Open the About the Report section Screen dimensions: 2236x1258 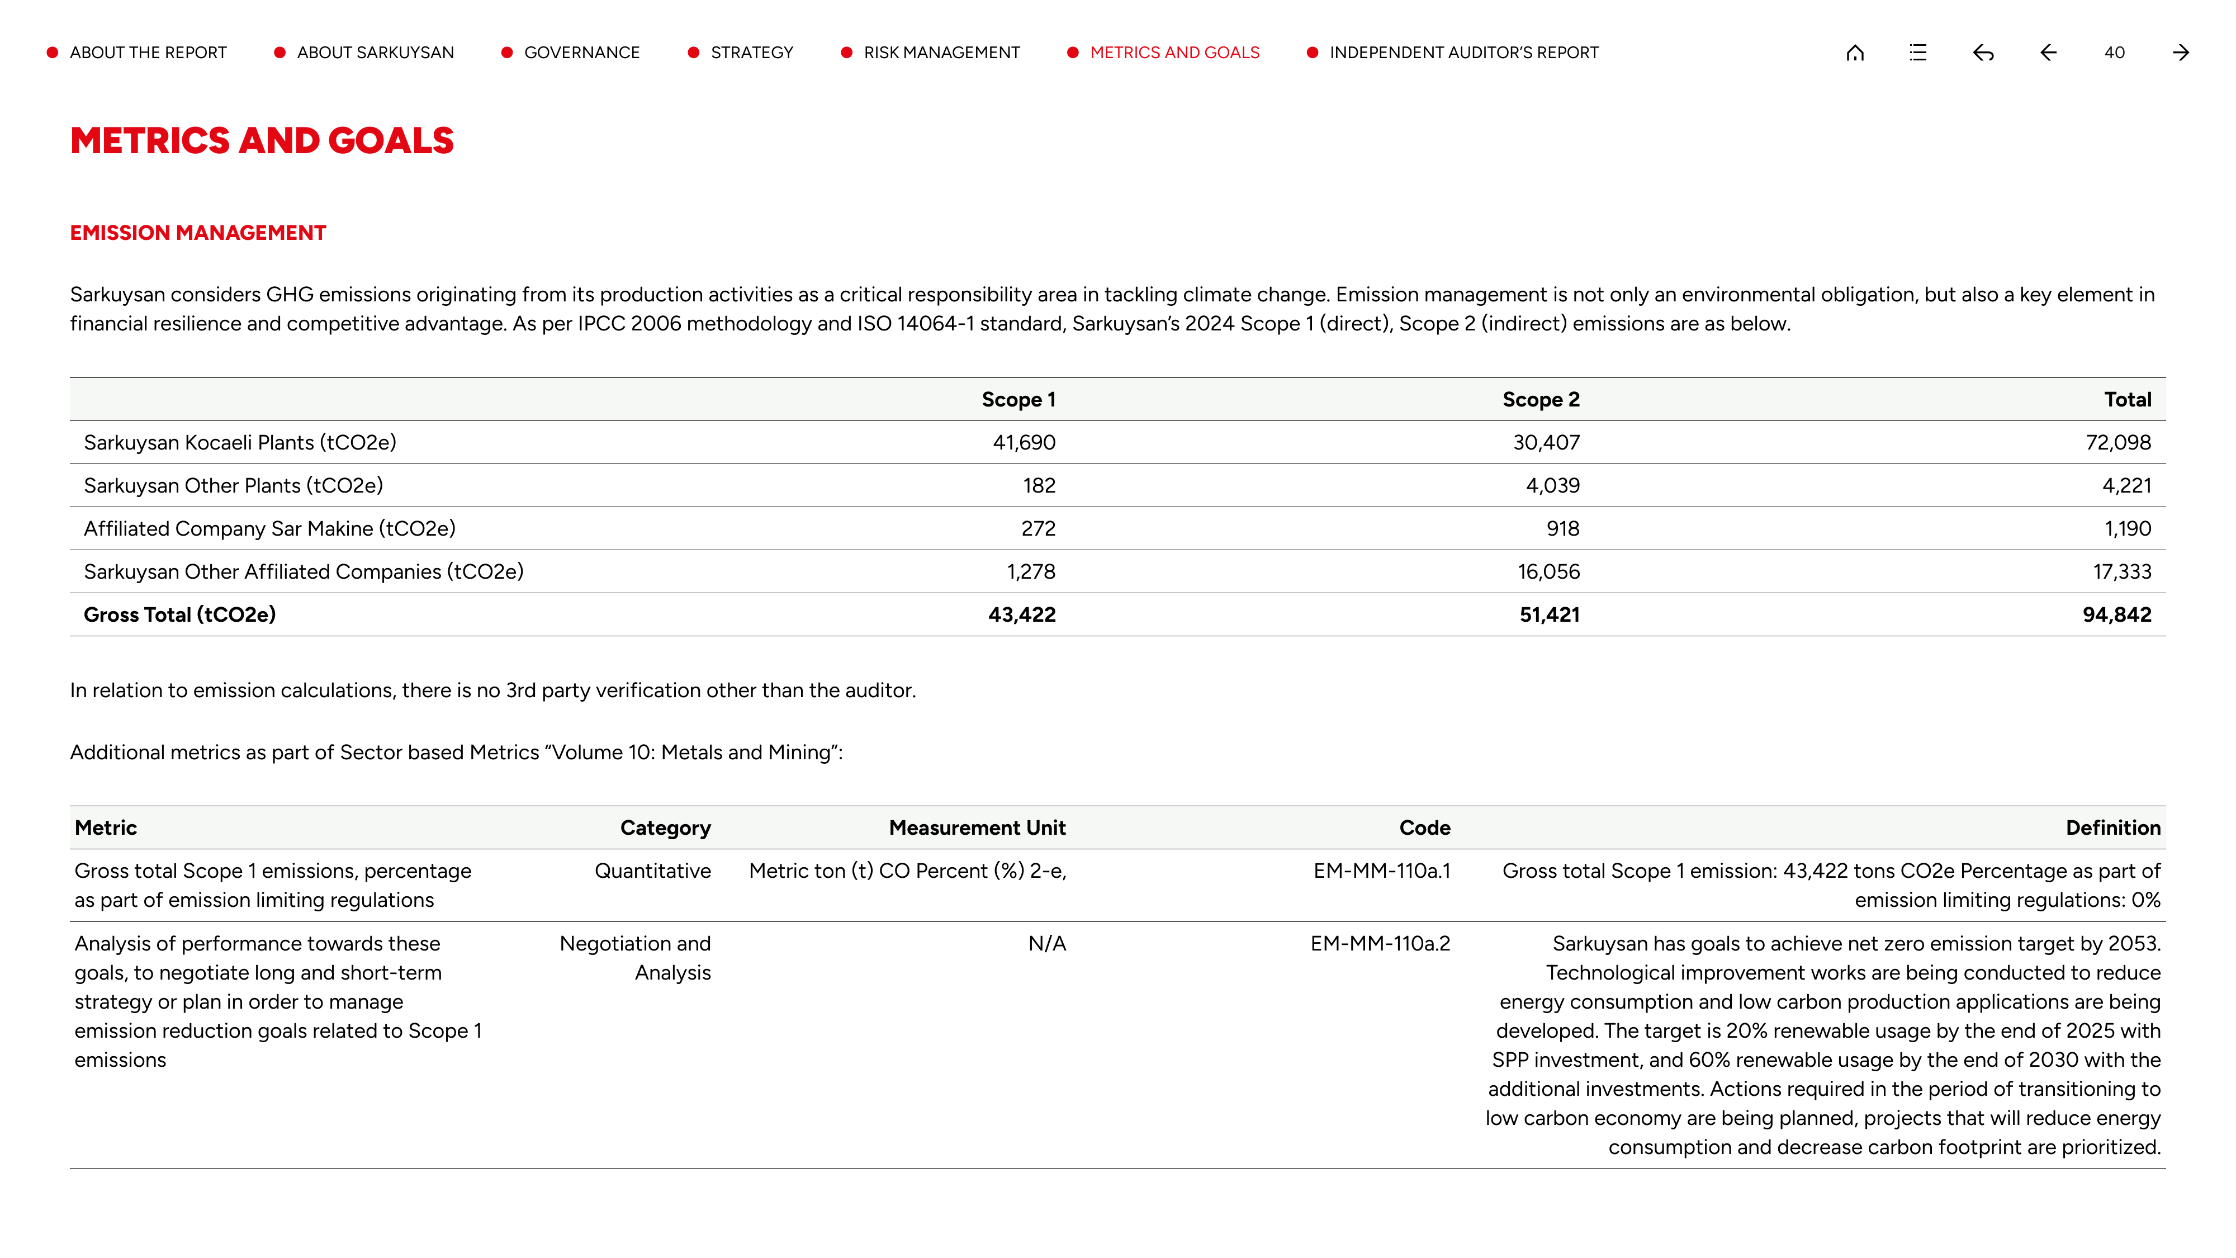point(148,53)
